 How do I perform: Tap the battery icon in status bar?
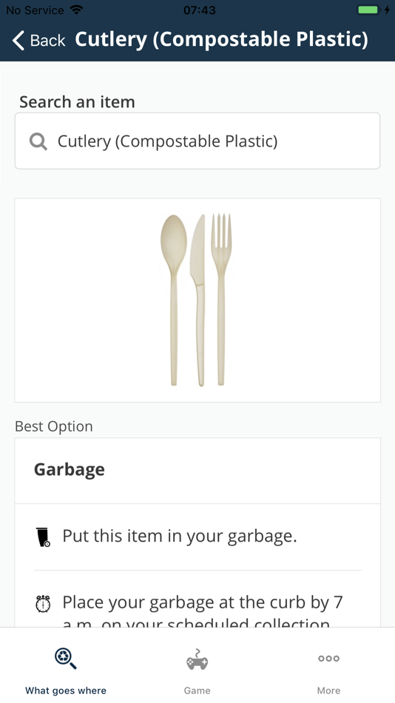(370, 10)
